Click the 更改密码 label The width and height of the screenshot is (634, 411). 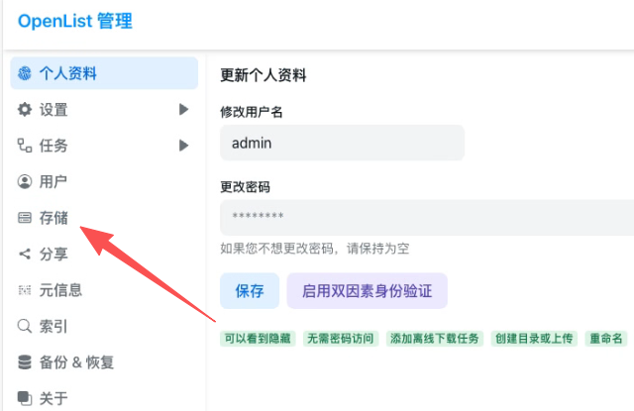click(245, 187)
